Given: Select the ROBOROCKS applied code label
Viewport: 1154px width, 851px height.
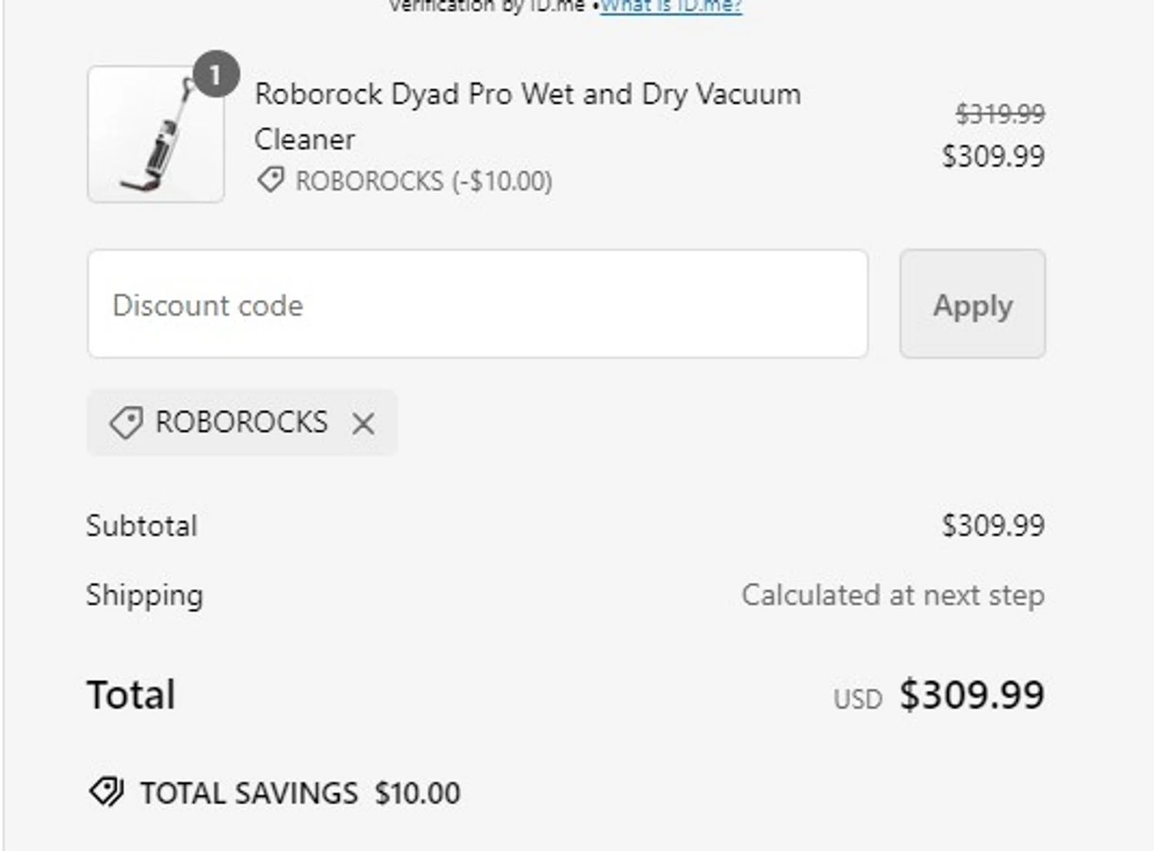Looking at the screenshot, I should pyautogui.click(x=242, y=422).
